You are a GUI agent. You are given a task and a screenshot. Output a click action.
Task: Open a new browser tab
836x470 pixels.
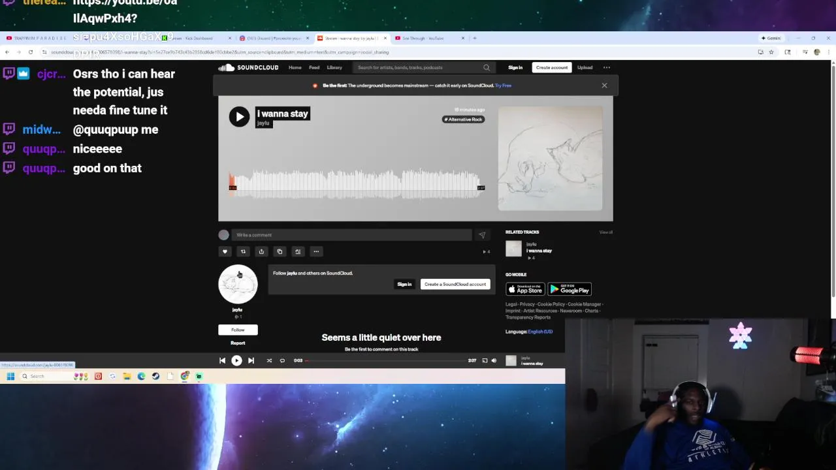tap(475, 38)
